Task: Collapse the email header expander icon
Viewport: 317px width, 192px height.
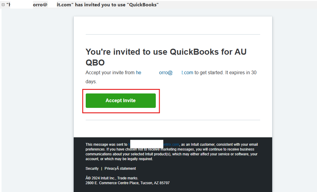Action: pyautogui.click(x=3, y=5)
